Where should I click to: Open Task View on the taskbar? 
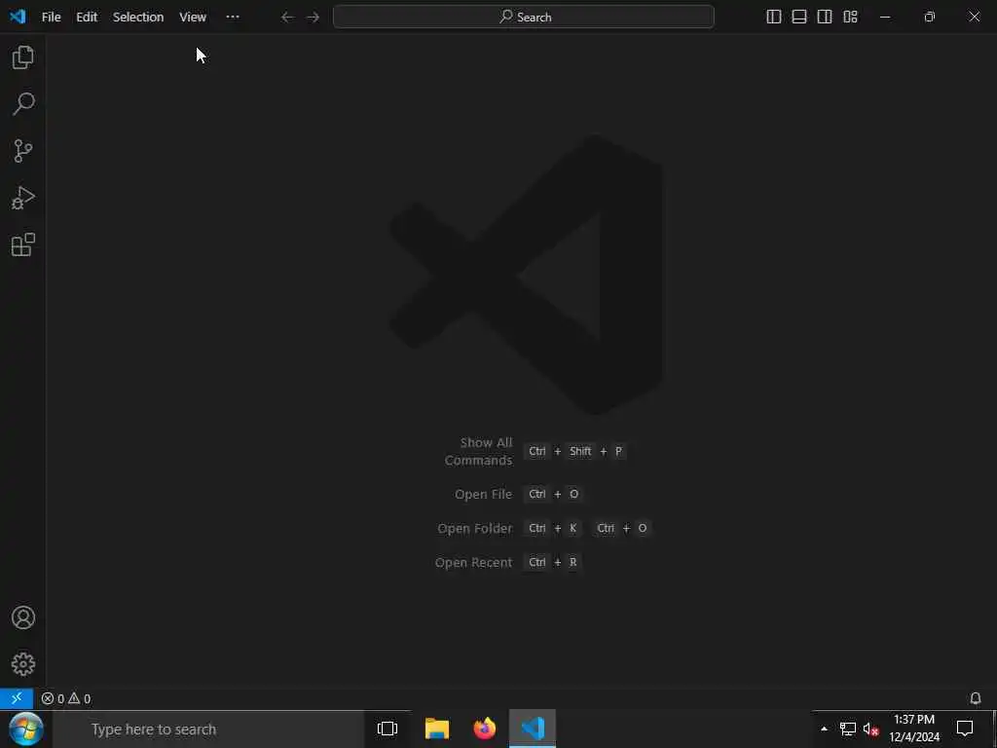[388, 729]
